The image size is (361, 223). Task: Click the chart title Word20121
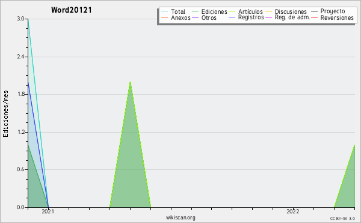coord(72,10)
